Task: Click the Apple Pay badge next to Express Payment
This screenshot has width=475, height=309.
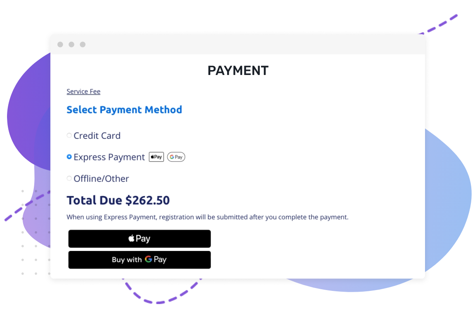Action: click(x=156, y=157)
